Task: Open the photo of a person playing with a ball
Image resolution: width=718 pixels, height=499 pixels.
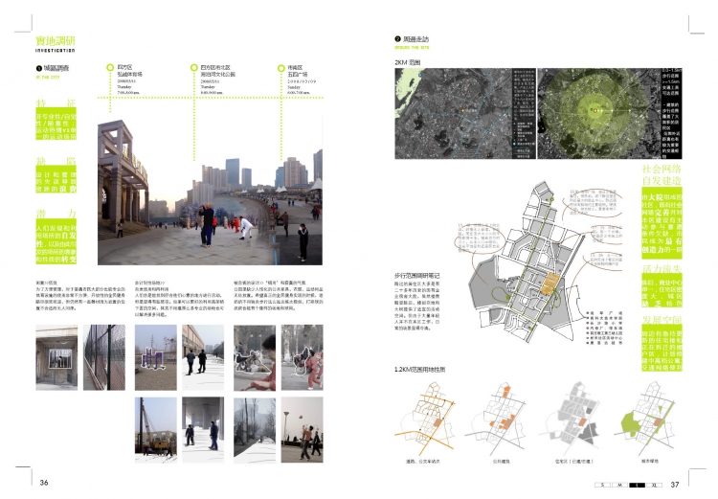Action: 303,430
